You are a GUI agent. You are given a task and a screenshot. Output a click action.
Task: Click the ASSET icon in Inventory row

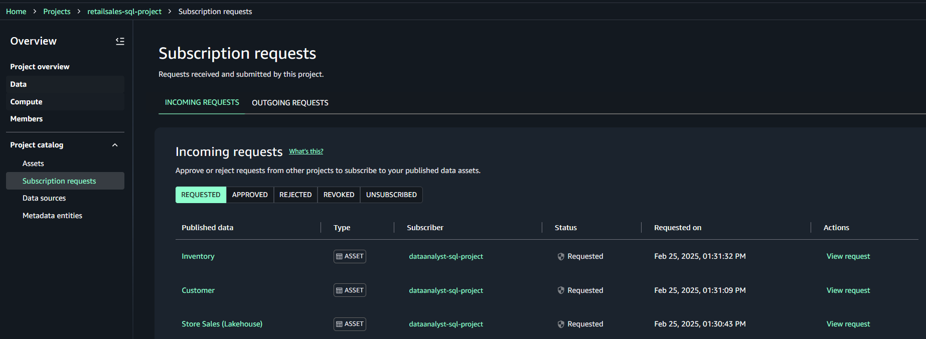340,256
